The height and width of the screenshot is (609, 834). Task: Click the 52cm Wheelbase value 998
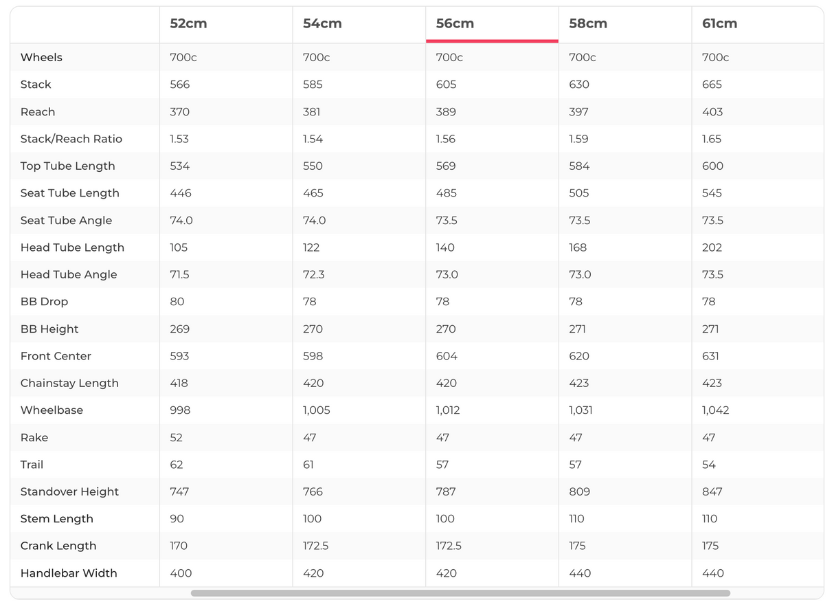[180, 410]
